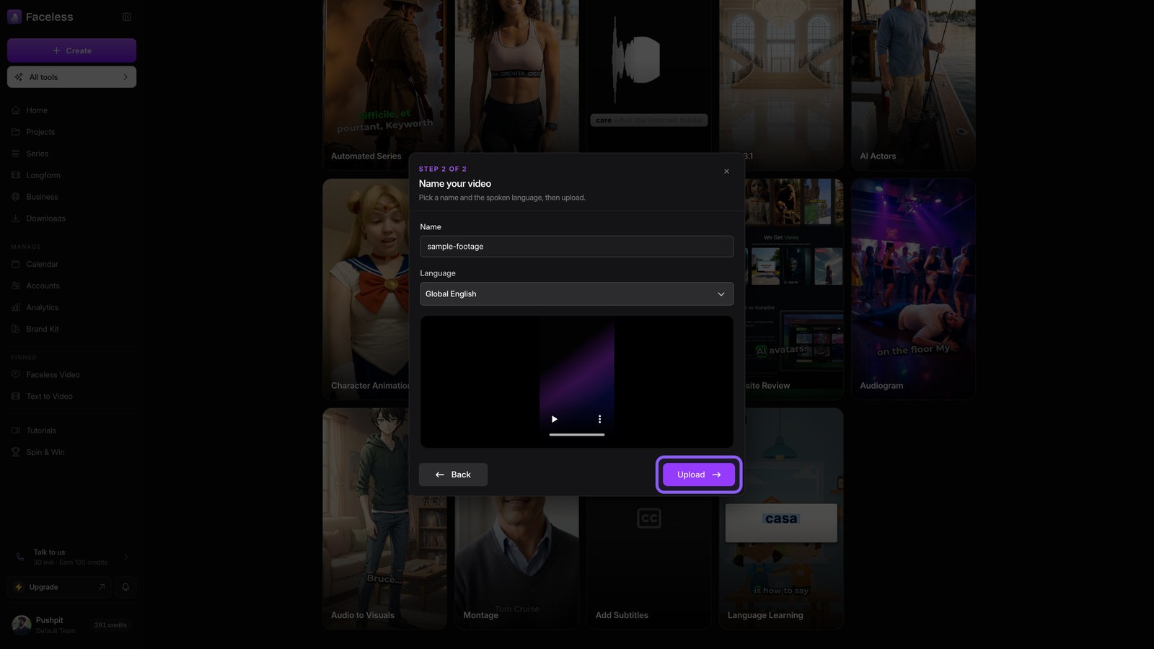Open the Montage card
Image resolution: width=1154 pixels, height=649 pixels.
pos(516,562)
